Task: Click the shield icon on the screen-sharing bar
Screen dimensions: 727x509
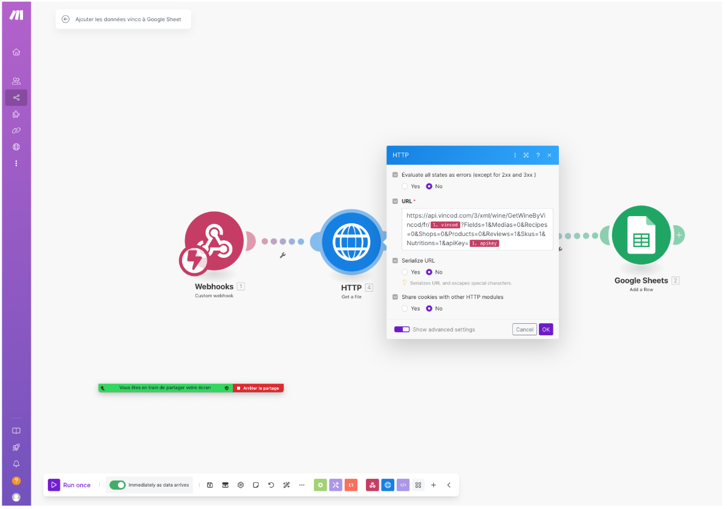Action: coord(227,388)
